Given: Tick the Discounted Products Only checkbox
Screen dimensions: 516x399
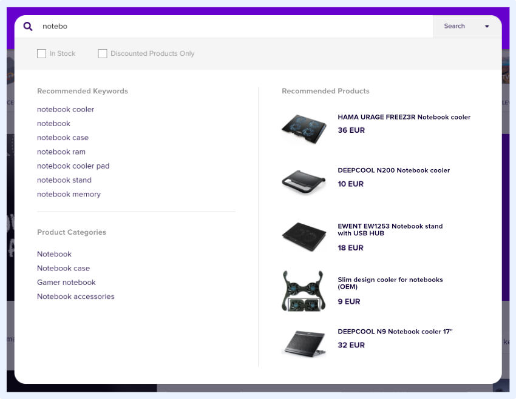Looking at the screenshot, I should tap(103, 53).
